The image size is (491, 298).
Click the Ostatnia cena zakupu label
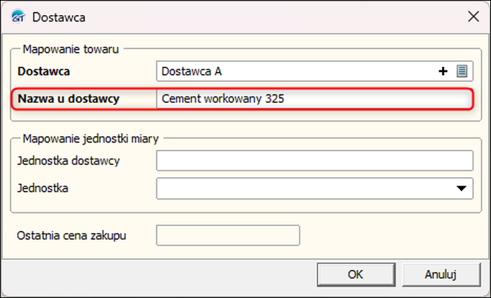(76, 235)
